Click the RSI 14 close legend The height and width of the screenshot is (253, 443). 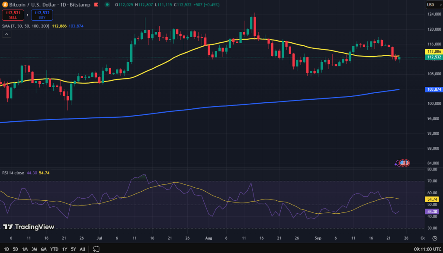click(x=13, y=173)
